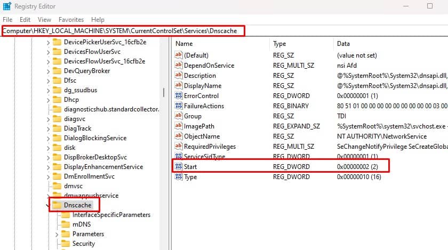Maximize the Registry Editor window

pos(430,6)
